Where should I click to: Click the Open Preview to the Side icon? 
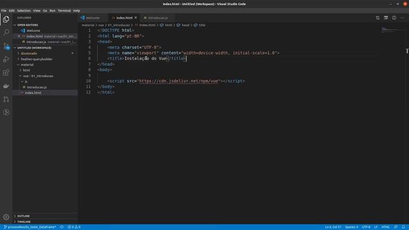click(x=386, y=18)
